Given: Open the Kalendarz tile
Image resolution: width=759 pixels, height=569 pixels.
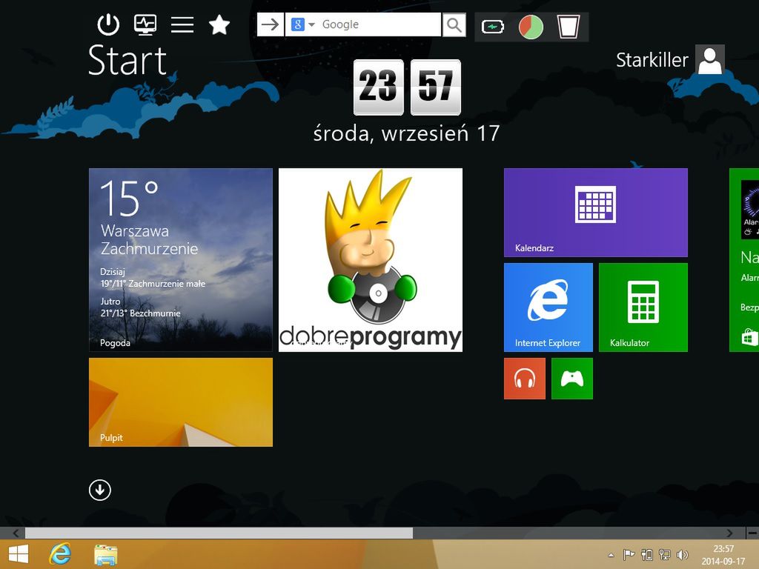Looking at the screenshot, I should (x=595, y=213).
